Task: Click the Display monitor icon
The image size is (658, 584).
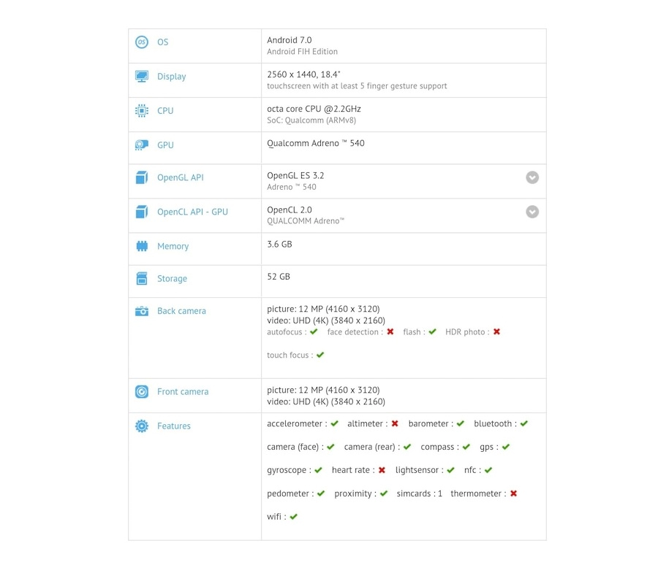Action: click(x=142, y=77)
